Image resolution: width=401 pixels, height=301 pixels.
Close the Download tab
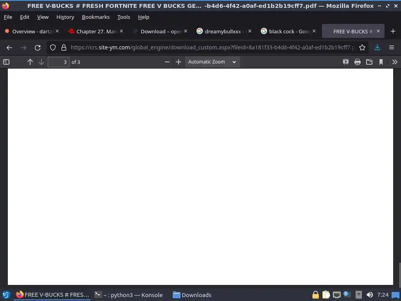[186, 31]
